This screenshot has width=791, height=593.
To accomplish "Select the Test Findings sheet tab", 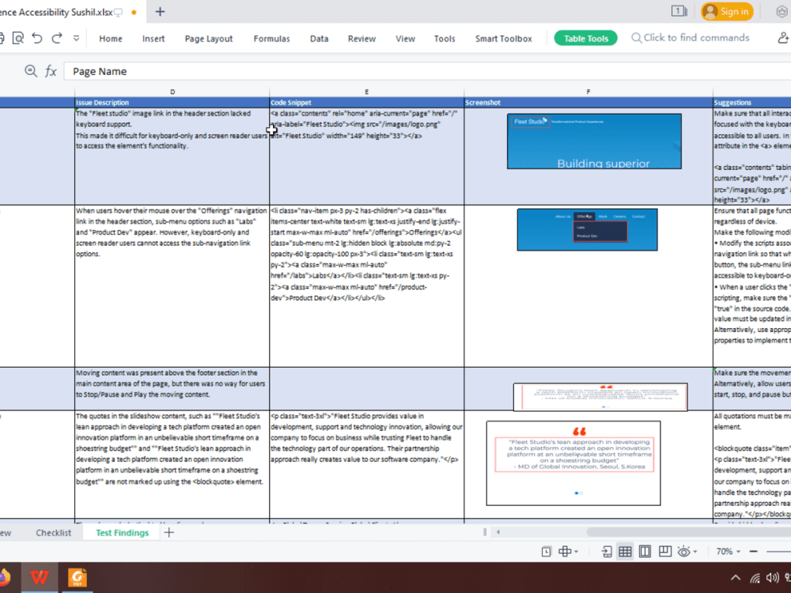I will pos(122,532).
